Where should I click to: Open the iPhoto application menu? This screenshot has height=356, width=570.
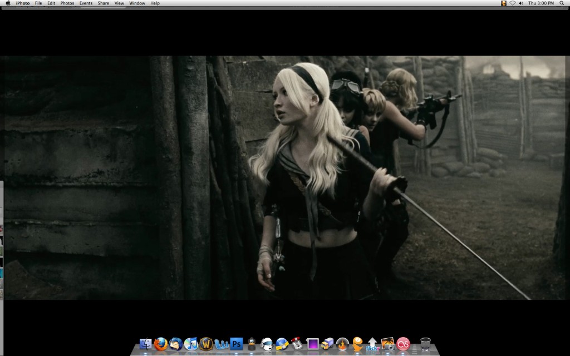coord(23,3)
